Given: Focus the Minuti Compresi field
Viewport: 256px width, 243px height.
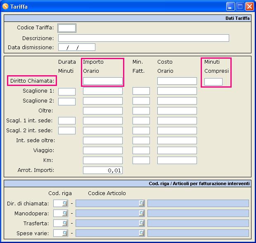Looking at the screenshot, I should click(213, 82).
